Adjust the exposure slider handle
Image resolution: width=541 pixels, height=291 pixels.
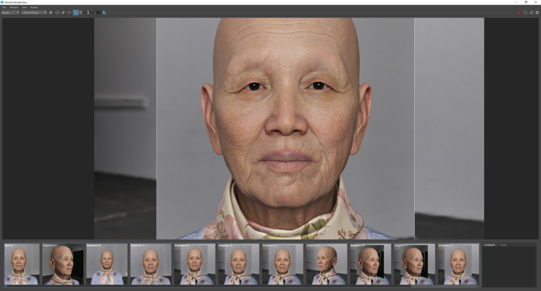[88, 13]
